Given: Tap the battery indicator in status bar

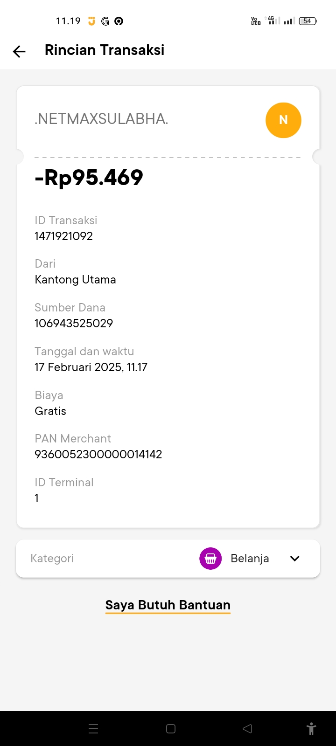Looking at the screenshot, I should tap(308, 21).
